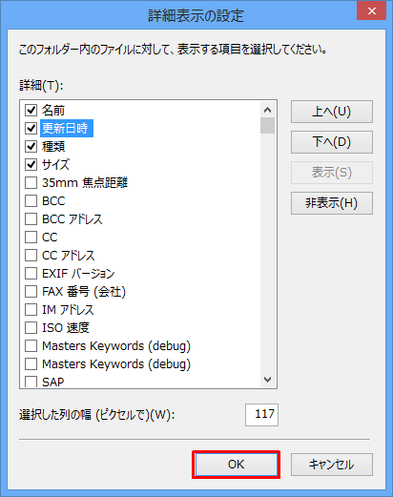Click the list's scroll down arrow
Image resolution: width=393 pixels, height=497 pixels.
pos(267,380)
